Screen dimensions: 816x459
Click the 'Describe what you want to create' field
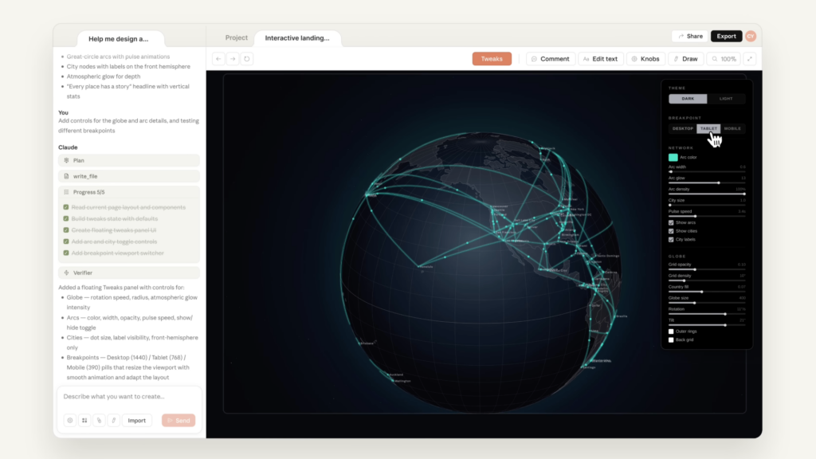(129, 397)
